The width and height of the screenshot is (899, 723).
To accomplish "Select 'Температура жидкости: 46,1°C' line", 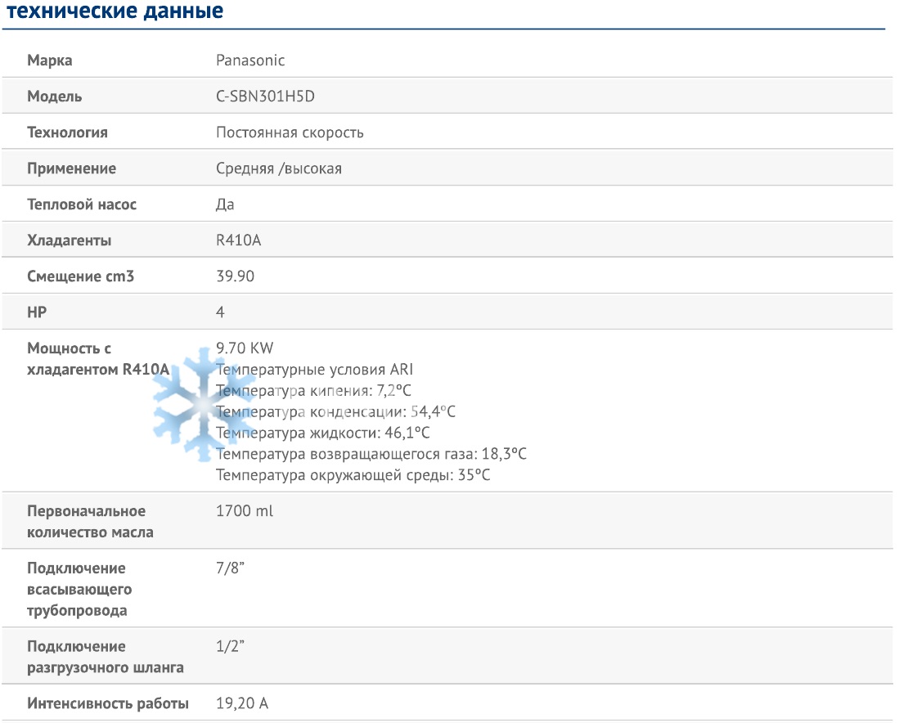I will click(323, 433).
